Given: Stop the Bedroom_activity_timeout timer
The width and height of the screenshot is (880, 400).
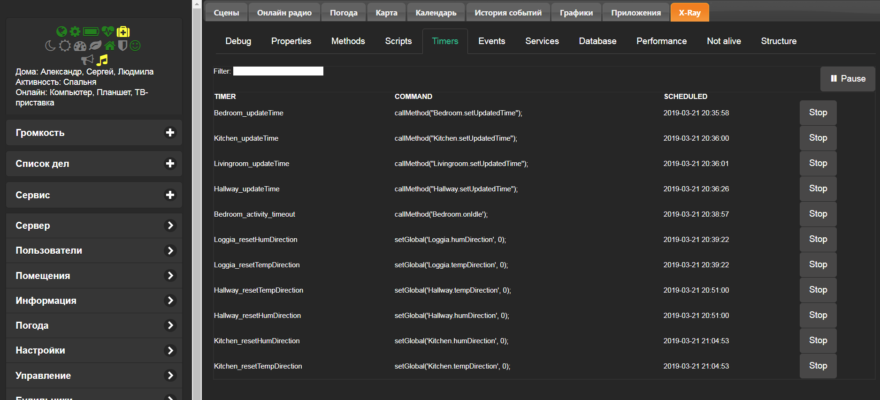Looking at the screenshot, I should click(x=818, y=214).
